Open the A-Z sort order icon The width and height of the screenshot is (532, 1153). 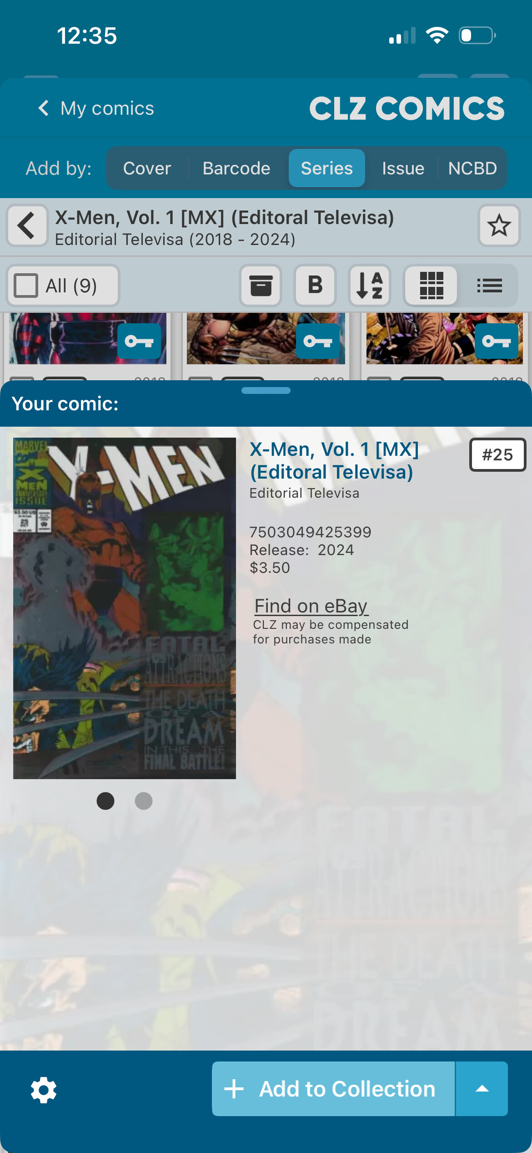(370, 286)
